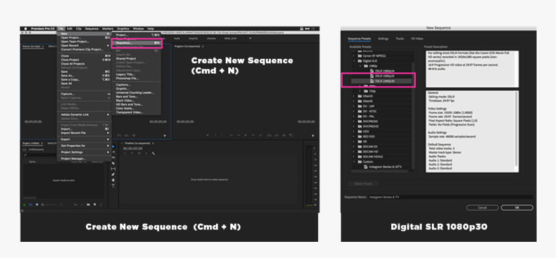Click the Program monitor plus button editor

point(313,136)
